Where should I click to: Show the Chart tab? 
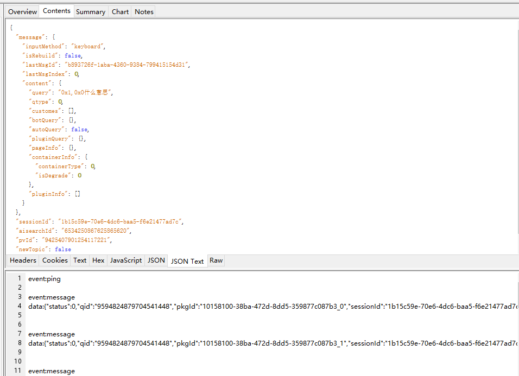pos(121,11)
